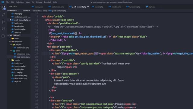Viewport: 193px width, 109px height.
Task: Click 'has_post_thumbnail' on line 19
Action: point(63,33)
